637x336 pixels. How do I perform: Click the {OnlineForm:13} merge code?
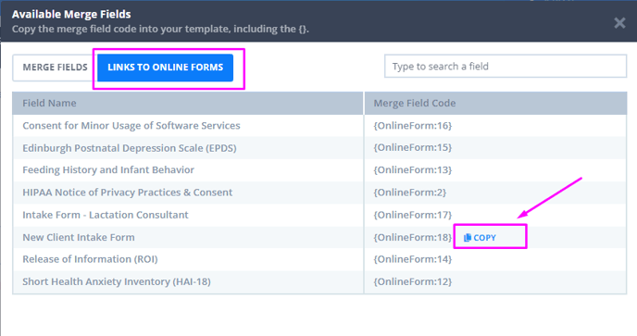click(x=412, y=169)
